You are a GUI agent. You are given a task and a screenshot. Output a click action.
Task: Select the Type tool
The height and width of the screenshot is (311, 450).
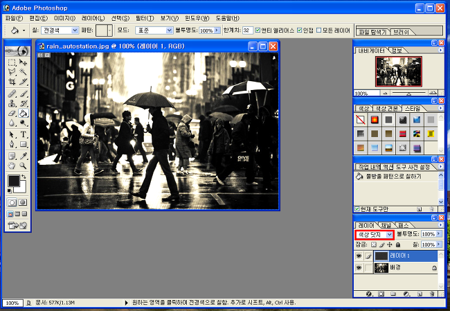click(x=23, y=134)
